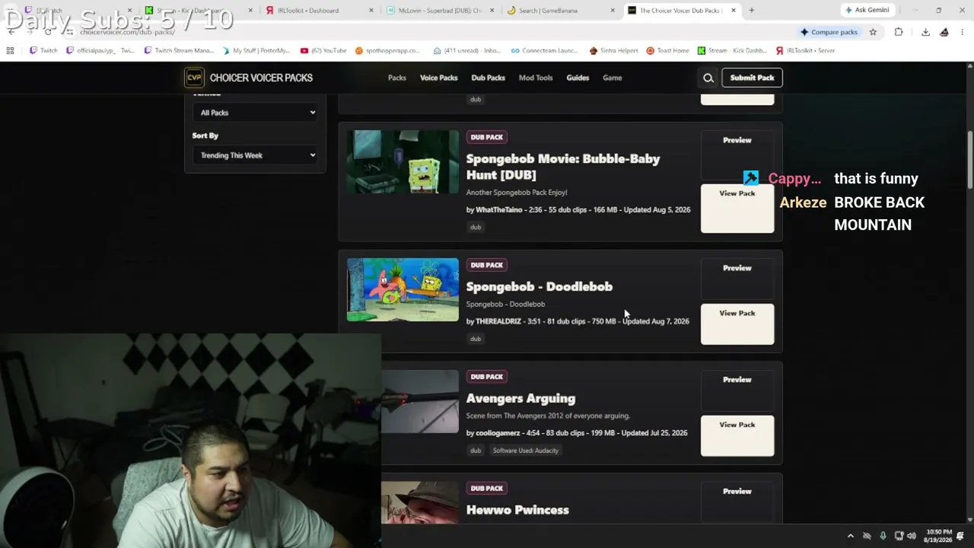The image size is (974, 548).
Task: Open the Game nav item
Action: pos(613,78)
